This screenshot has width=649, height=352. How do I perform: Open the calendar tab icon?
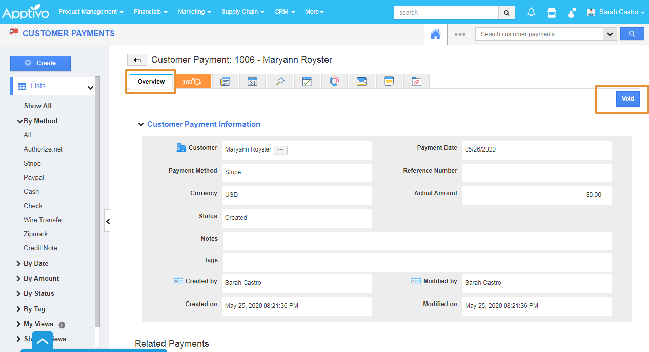point(252,82)
